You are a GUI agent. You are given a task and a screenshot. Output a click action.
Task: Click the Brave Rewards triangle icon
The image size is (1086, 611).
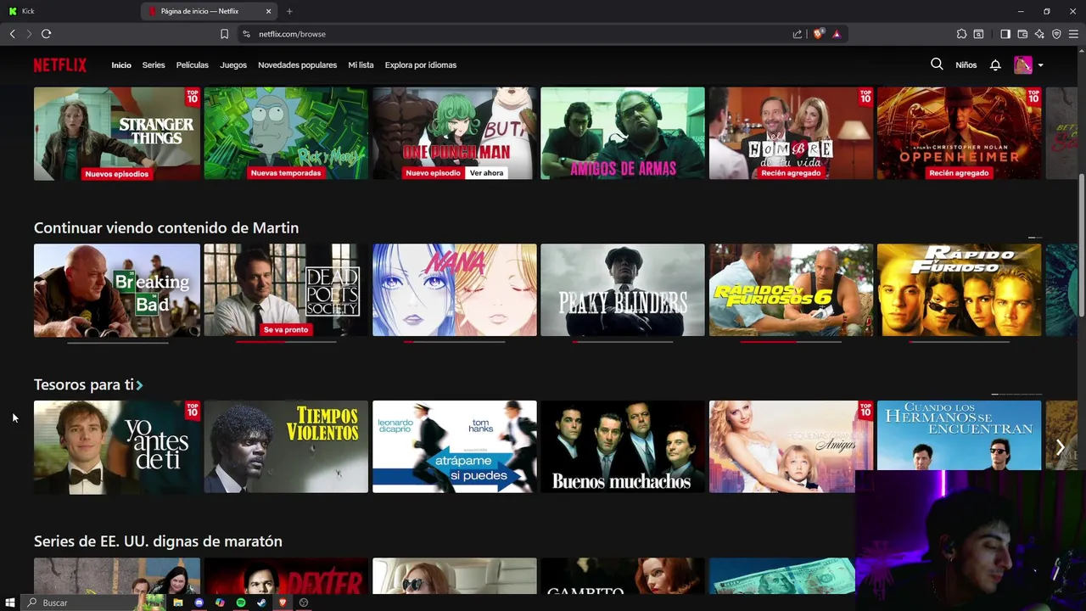click(837, 34)
